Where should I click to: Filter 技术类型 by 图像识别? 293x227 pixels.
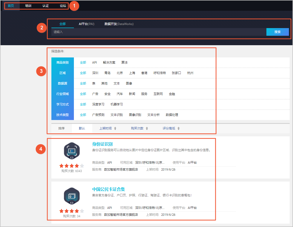(135, 115)
